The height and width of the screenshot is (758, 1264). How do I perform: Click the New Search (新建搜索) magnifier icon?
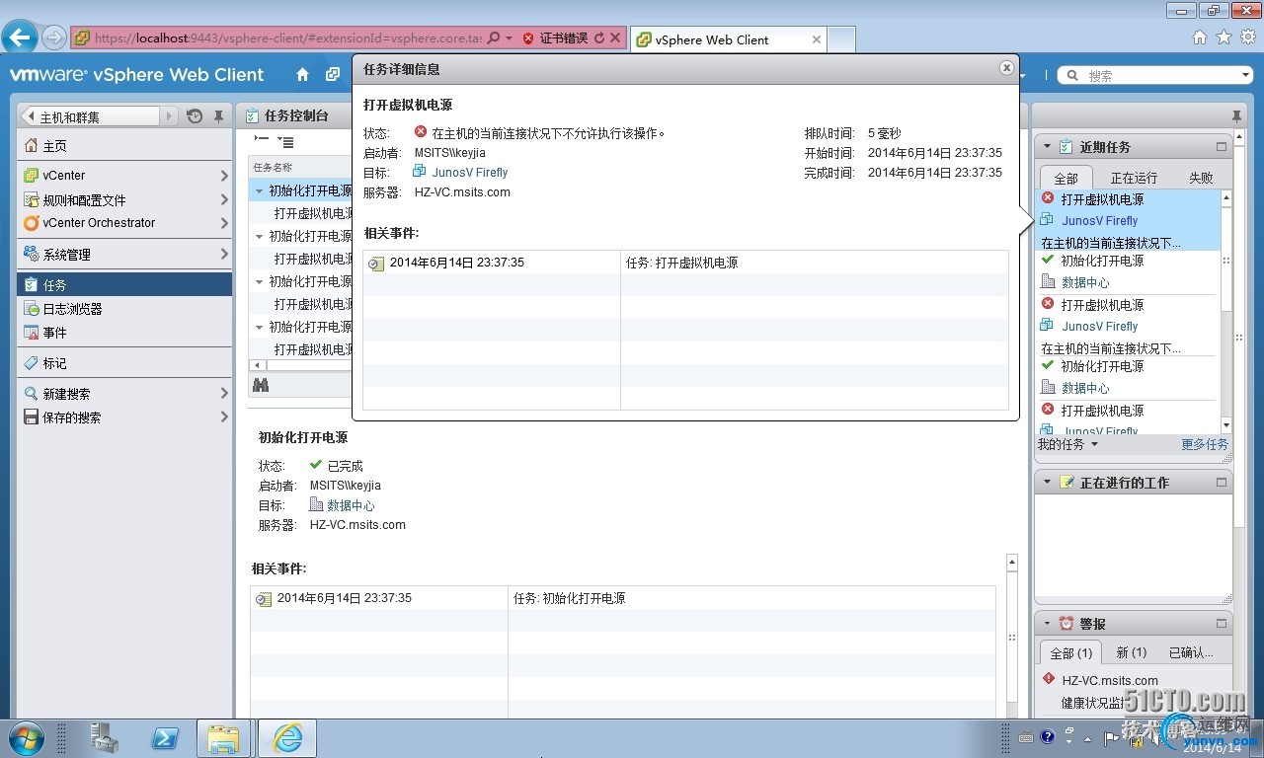[x=31, y=393]
